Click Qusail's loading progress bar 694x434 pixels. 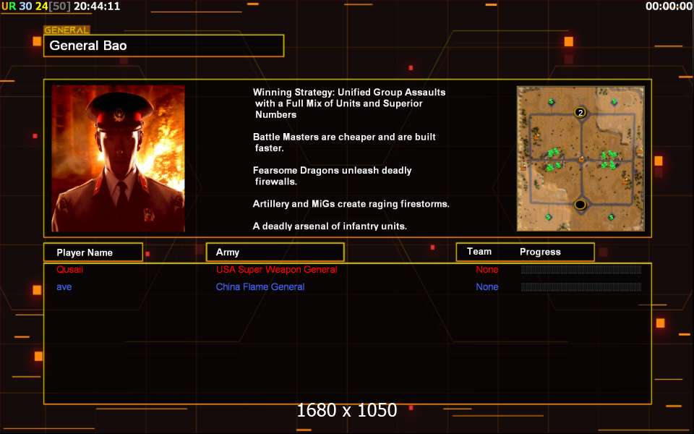point(581,270)
